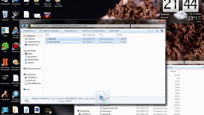
Task: Select the АВАТАРКИ (1).txt file on desktop
Action: coord(16,80)
